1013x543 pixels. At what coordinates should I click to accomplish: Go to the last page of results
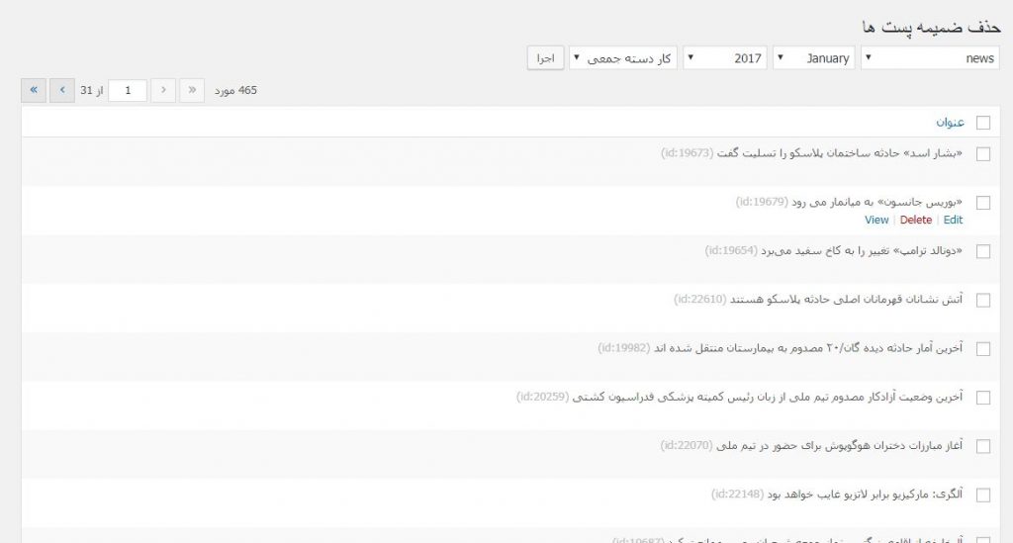pyautogui.click(x=34, y=90)
